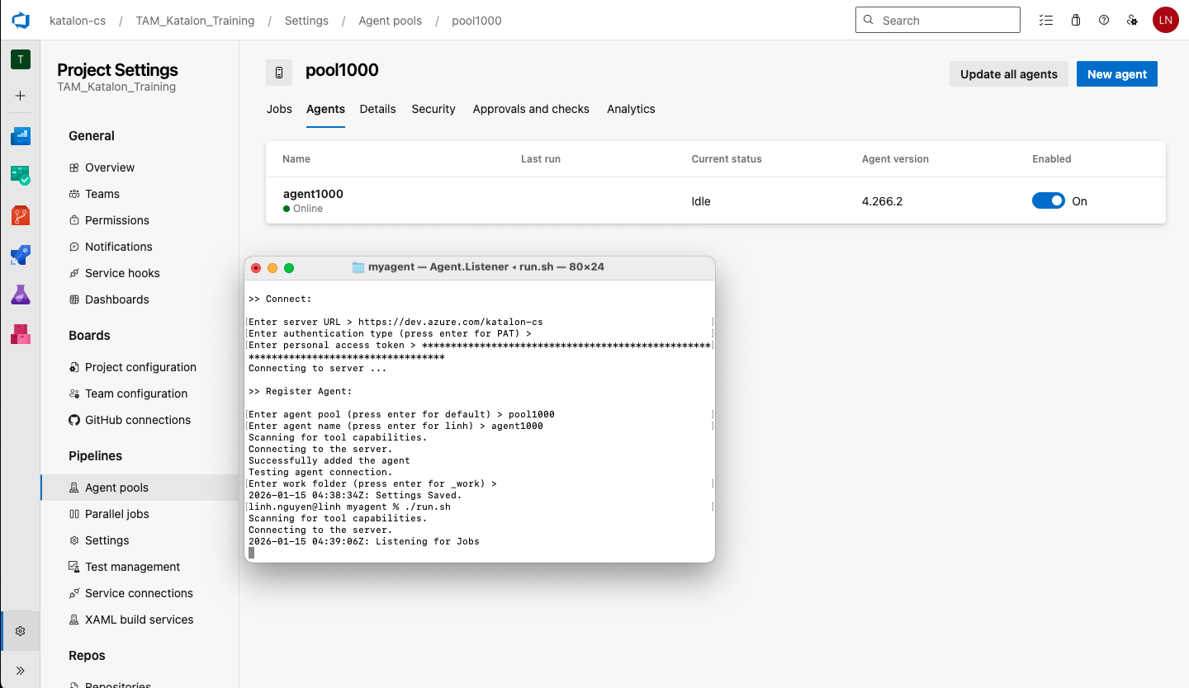This screenshot has height=688, width=1189.
Task: Switch to the Analytics tab
Action: point(631,109)
